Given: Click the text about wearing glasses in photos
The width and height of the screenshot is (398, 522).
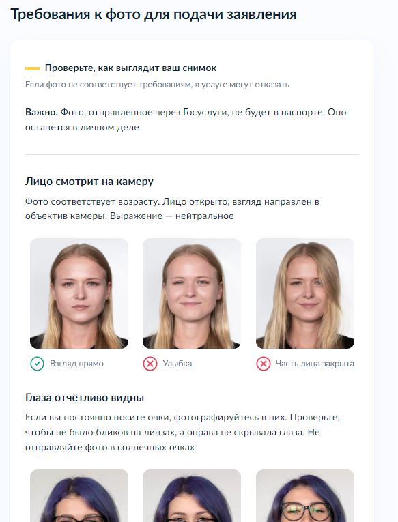Looking at the screenshot, I should [x=182, y=432].
